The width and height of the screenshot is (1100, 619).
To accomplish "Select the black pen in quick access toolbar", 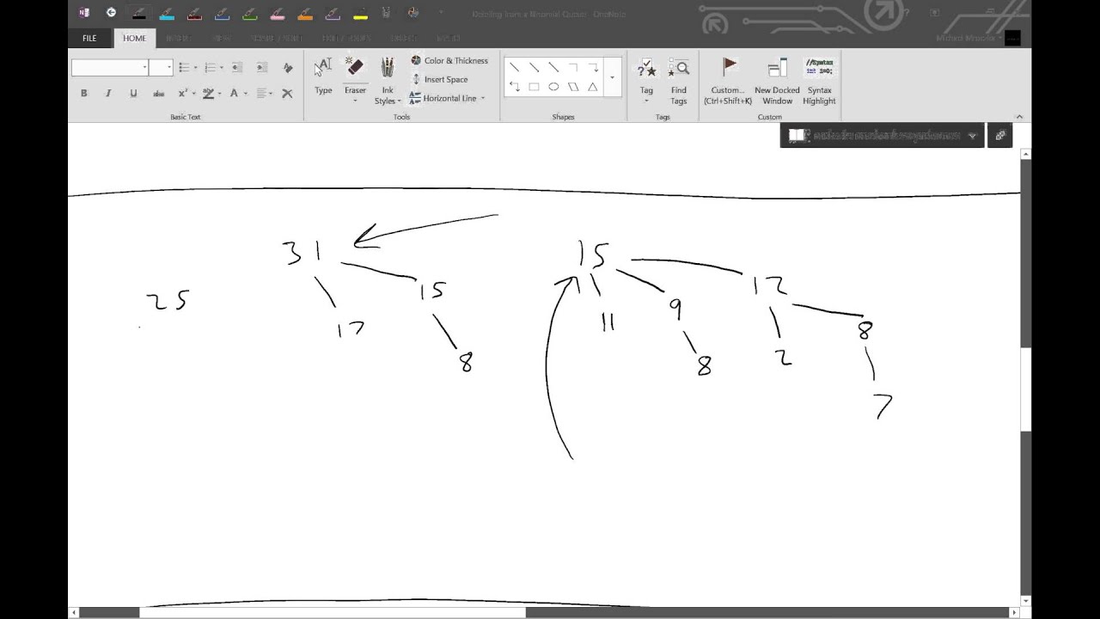I will (x=138, y=13).
